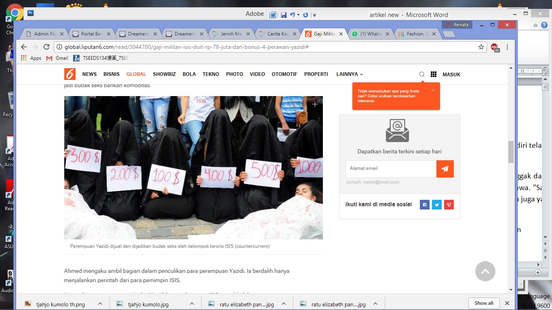Image resolution: width=552 pixels, height=310 pixels.
Task: Click the Redo icon in Word's toolbar
Action: pyautogui.click(x=305, y=15)
